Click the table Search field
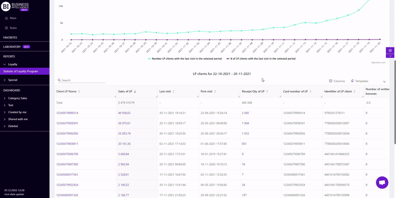396x198 pixels. click(83, 81)
